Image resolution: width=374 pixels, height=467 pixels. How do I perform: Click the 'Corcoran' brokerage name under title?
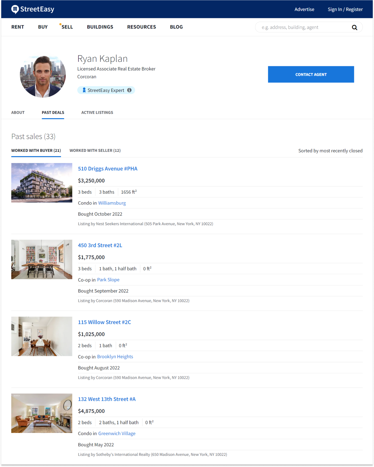pos(87,77)
